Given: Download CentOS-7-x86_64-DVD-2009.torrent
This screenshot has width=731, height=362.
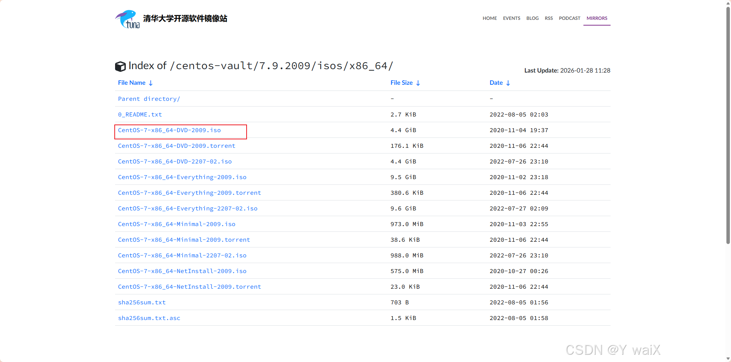Looking at the screenshot, I should point(177,146).
